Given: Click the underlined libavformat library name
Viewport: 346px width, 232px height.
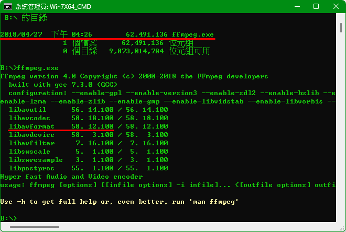Looking at the screenshot, I should pyautogui.click(x=31, y=126).
